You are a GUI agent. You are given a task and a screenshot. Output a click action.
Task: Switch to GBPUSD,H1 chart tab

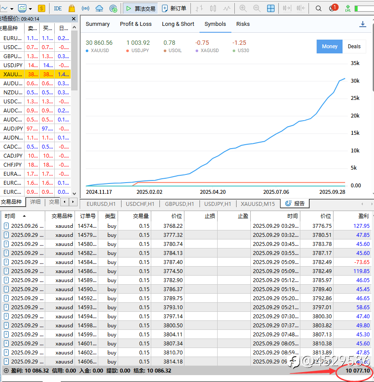[179, 204]
